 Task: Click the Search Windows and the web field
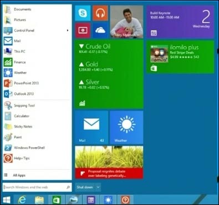click(37, 187)
